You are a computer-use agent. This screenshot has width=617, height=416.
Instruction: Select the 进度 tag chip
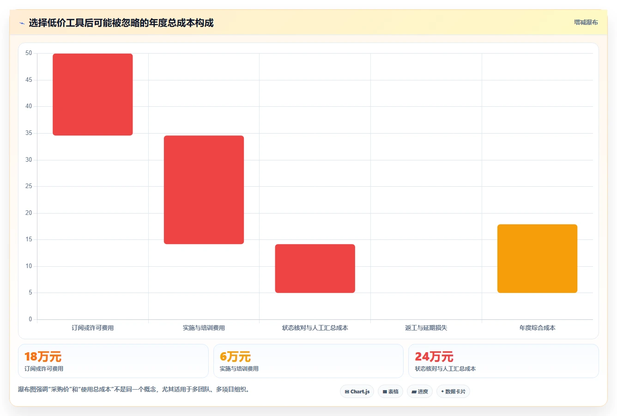tap(420, 392)
